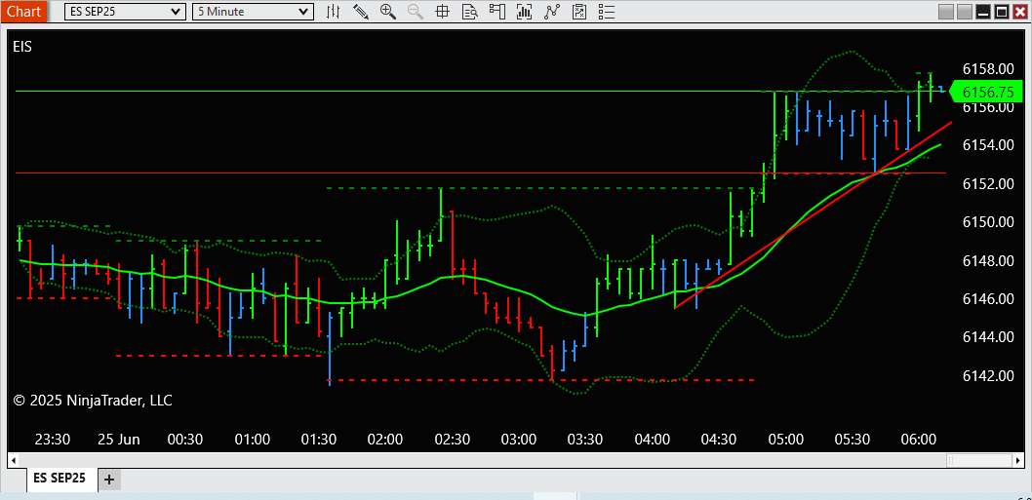Click the 03:00 time axis label
The width and height of the screenshot is (1032, 500).
point(519,439)
